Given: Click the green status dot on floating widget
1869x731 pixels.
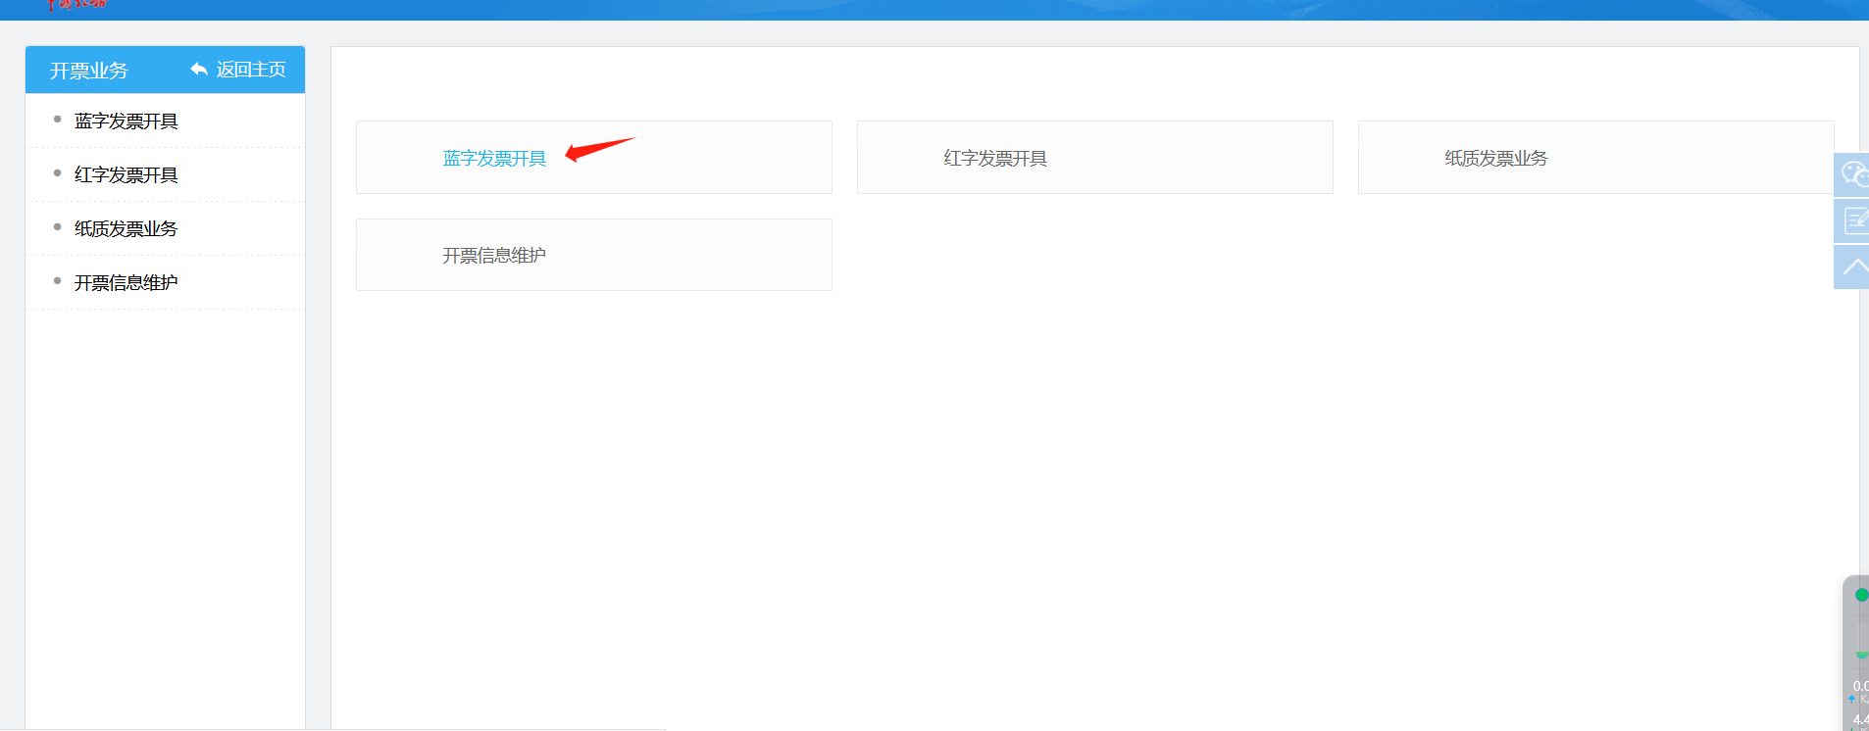Looking at the screenshot, I should tap(1860, 595).
